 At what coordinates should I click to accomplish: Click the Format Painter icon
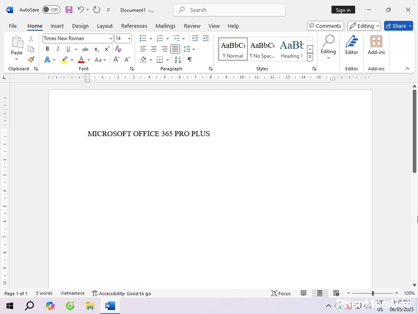point(31,59)
